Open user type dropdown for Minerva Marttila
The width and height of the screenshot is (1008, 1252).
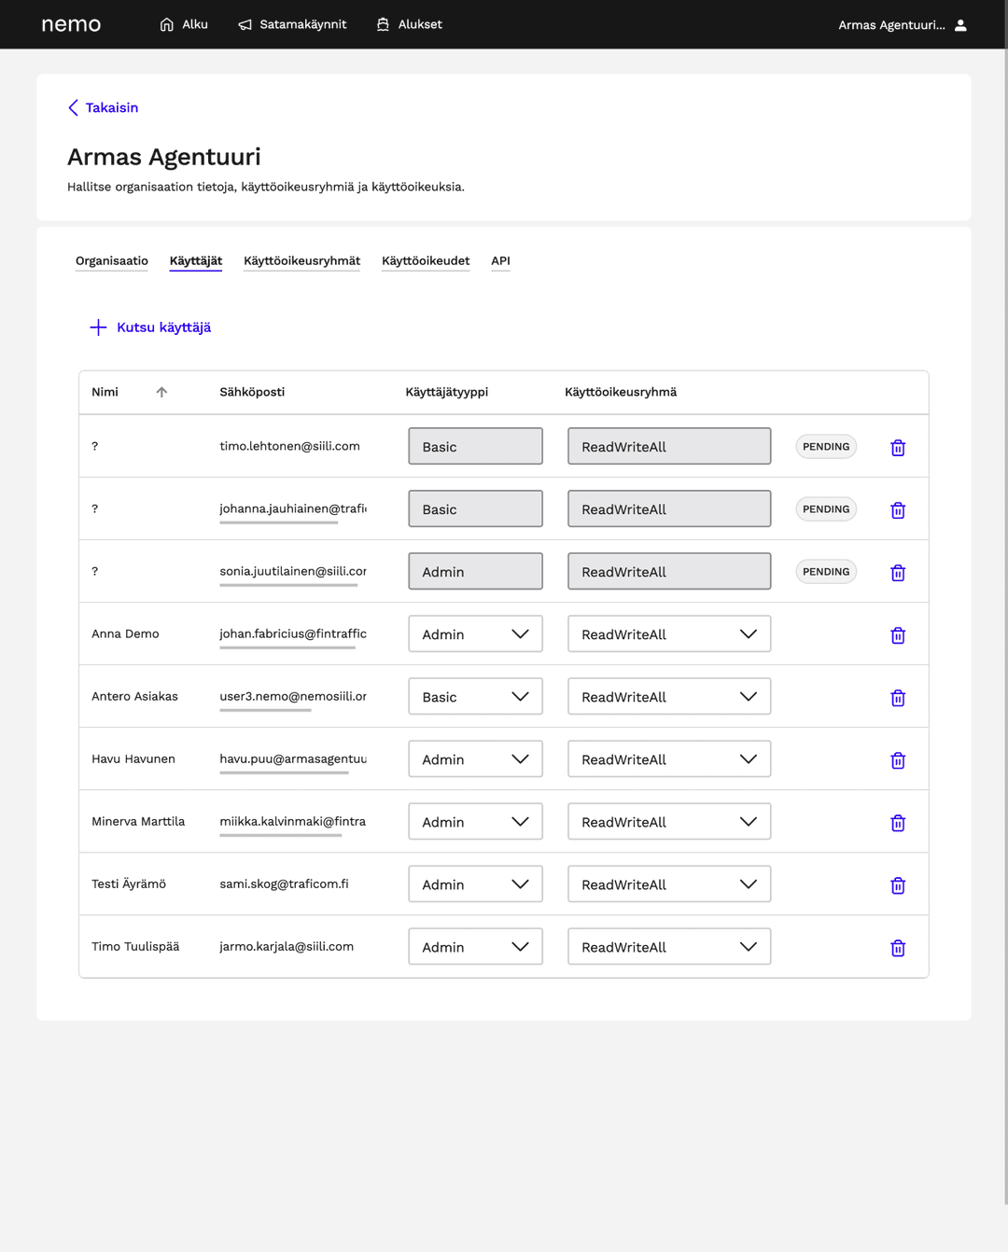tap(475, 822)
